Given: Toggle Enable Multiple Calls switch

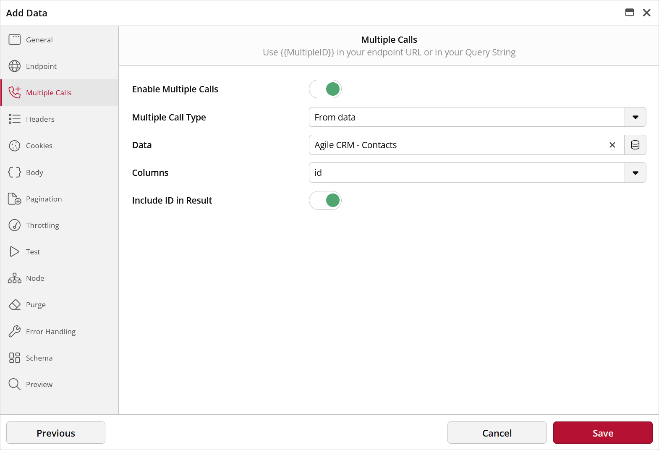Looking at the screenshot, I should (325, 89).
